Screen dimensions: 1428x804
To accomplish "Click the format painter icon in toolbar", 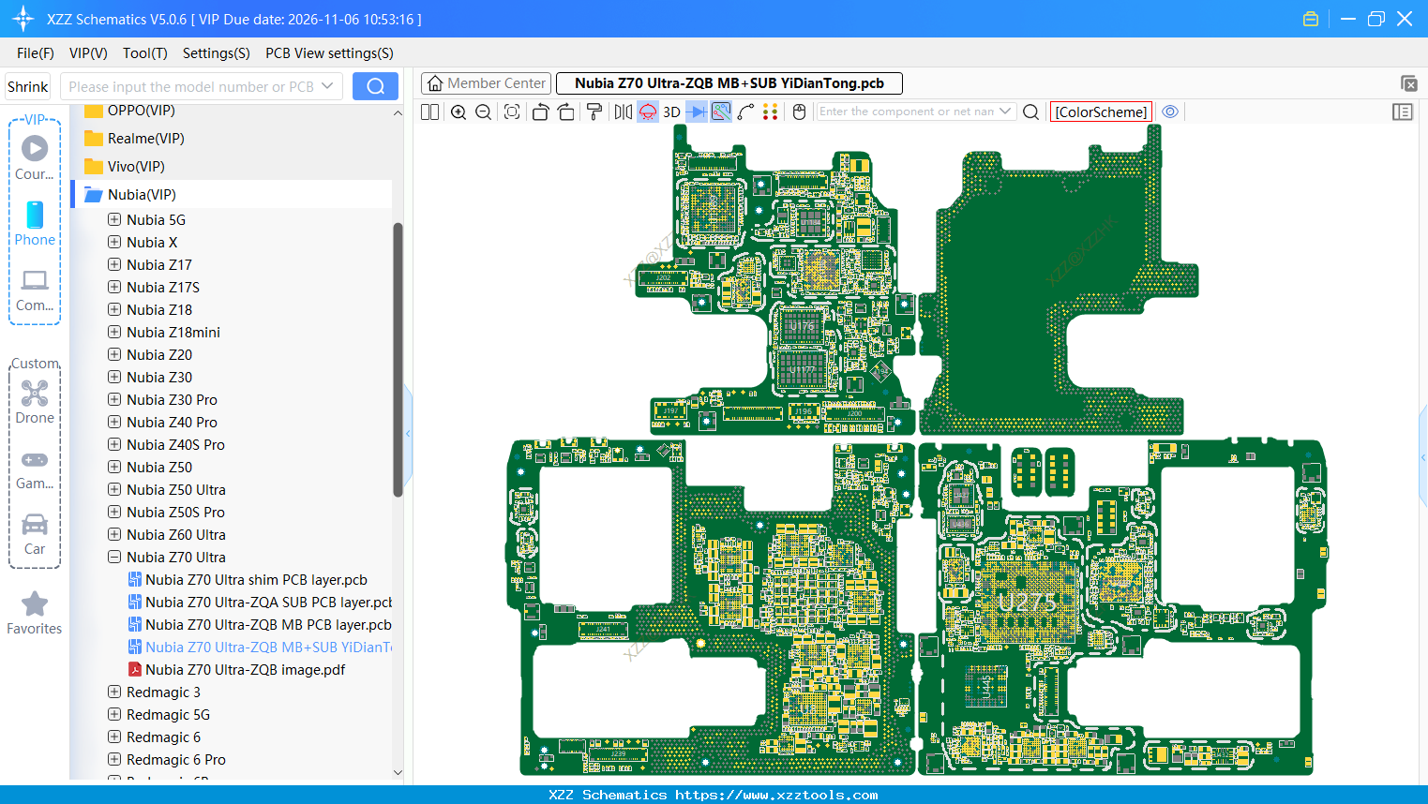I will (x=594, y=112).
